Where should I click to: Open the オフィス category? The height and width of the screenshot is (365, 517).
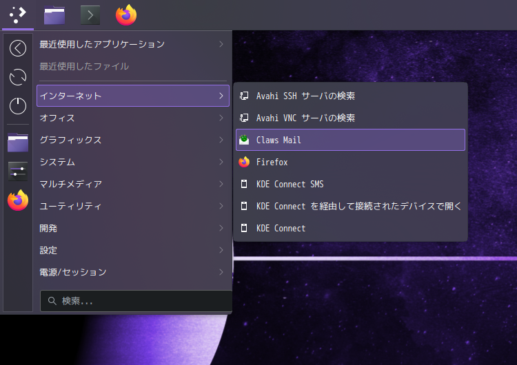pyautogui.click(x=133, y=118)
